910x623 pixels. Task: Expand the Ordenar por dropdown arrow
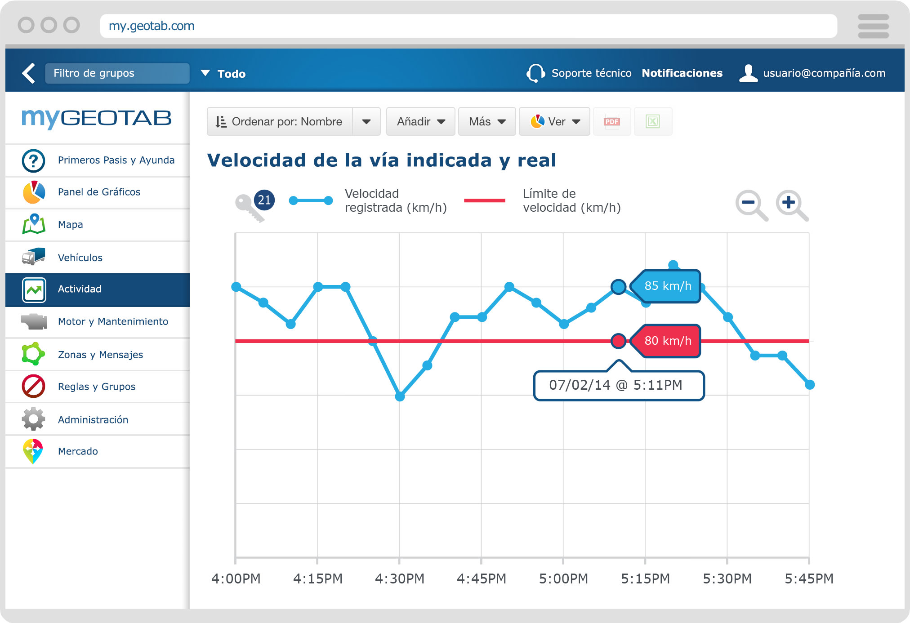366,121
